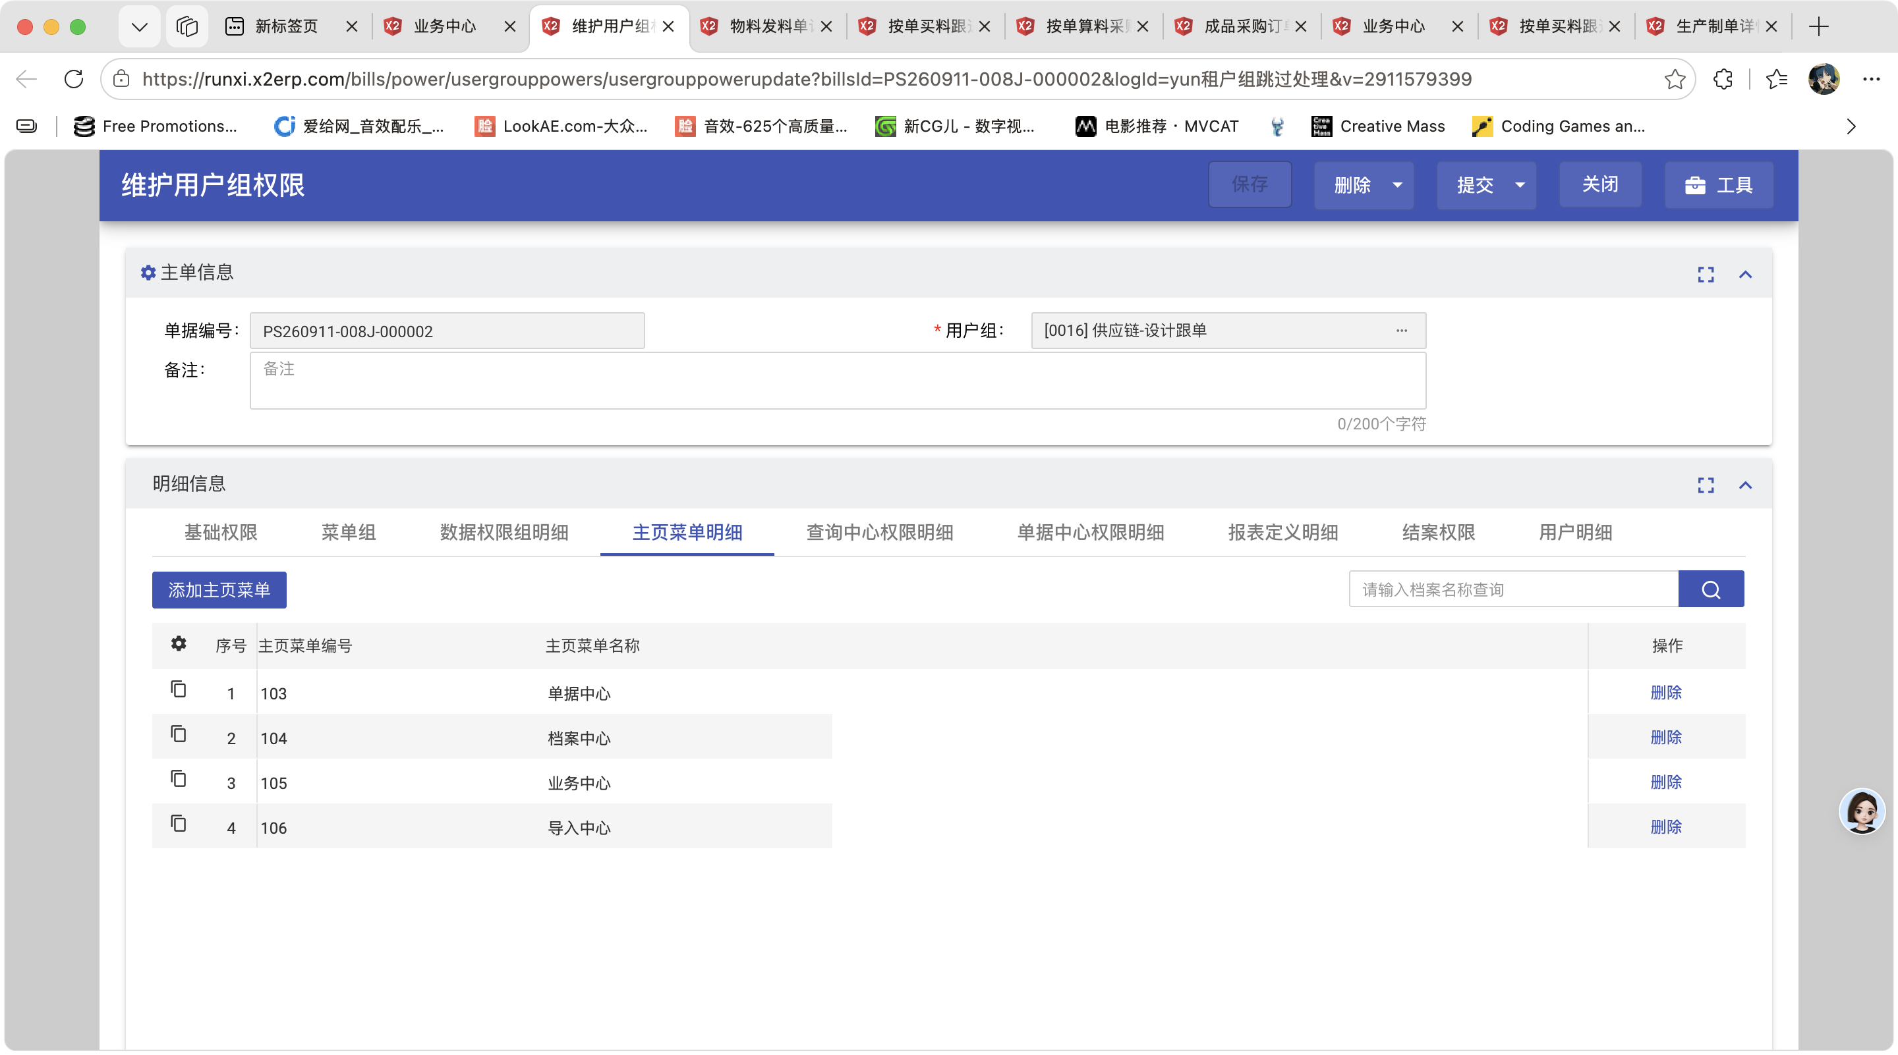The width and height of the screenshot is (1898, 1055).
Task: Click the floating assistant avatar
Action: (x=1862, y=811)
